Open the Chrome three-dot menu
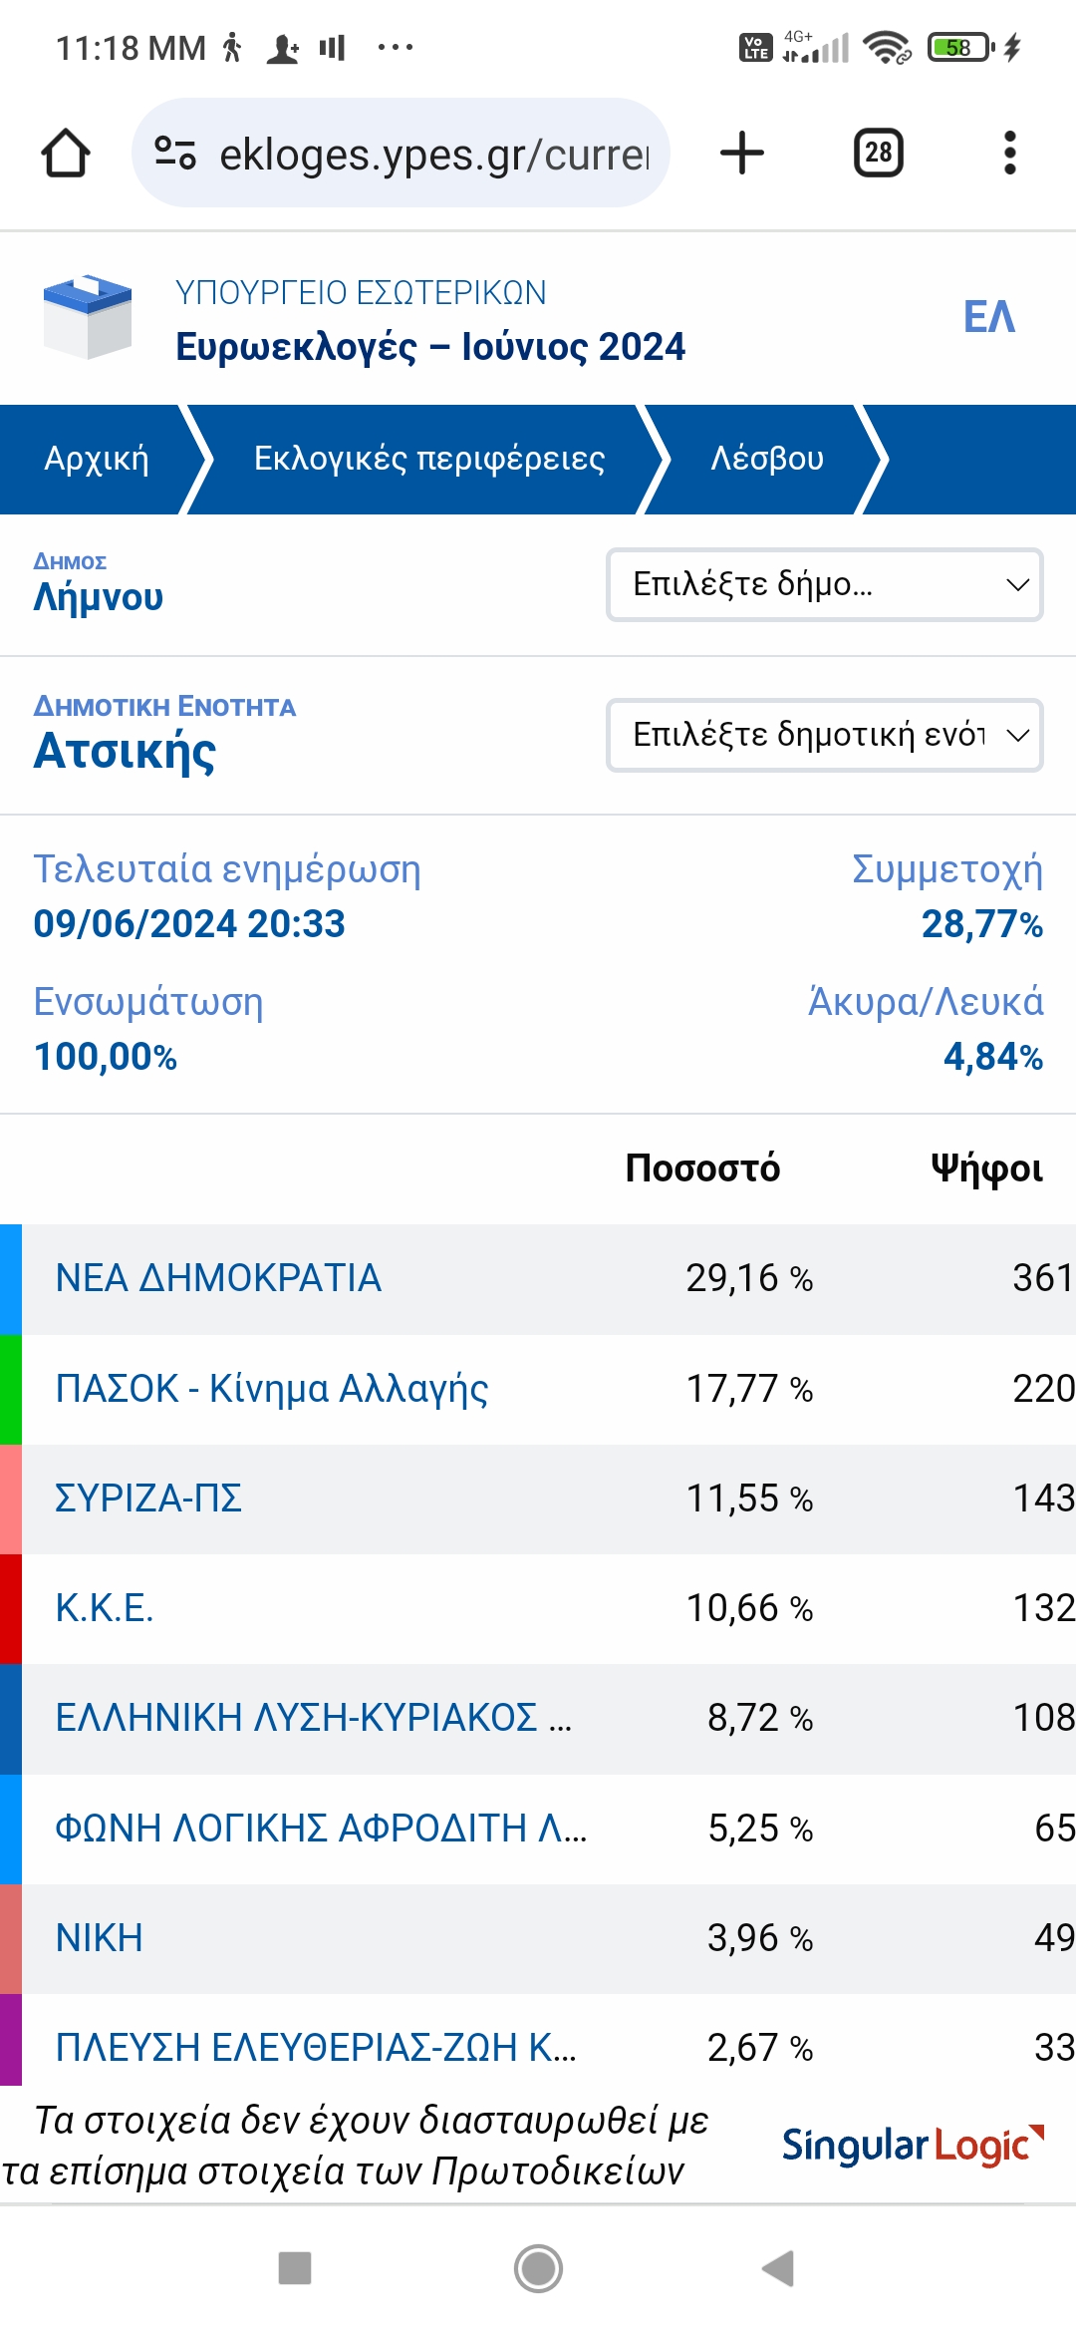Viewport: 1076px width, 2333px height. 1009,154
